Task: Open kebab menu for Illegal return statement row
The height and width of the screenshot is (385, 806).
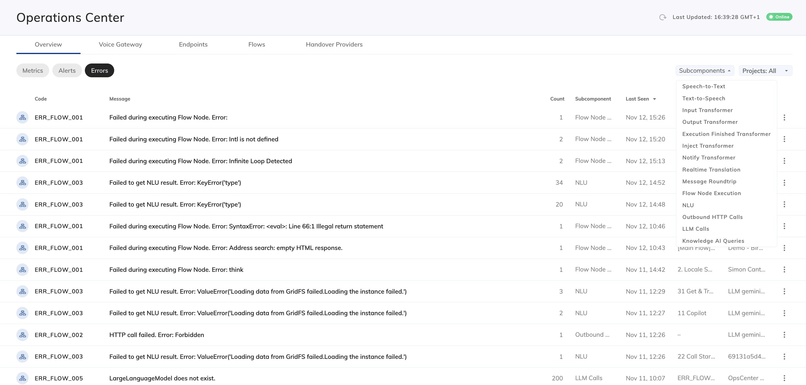Action: (x=784, y=226)
